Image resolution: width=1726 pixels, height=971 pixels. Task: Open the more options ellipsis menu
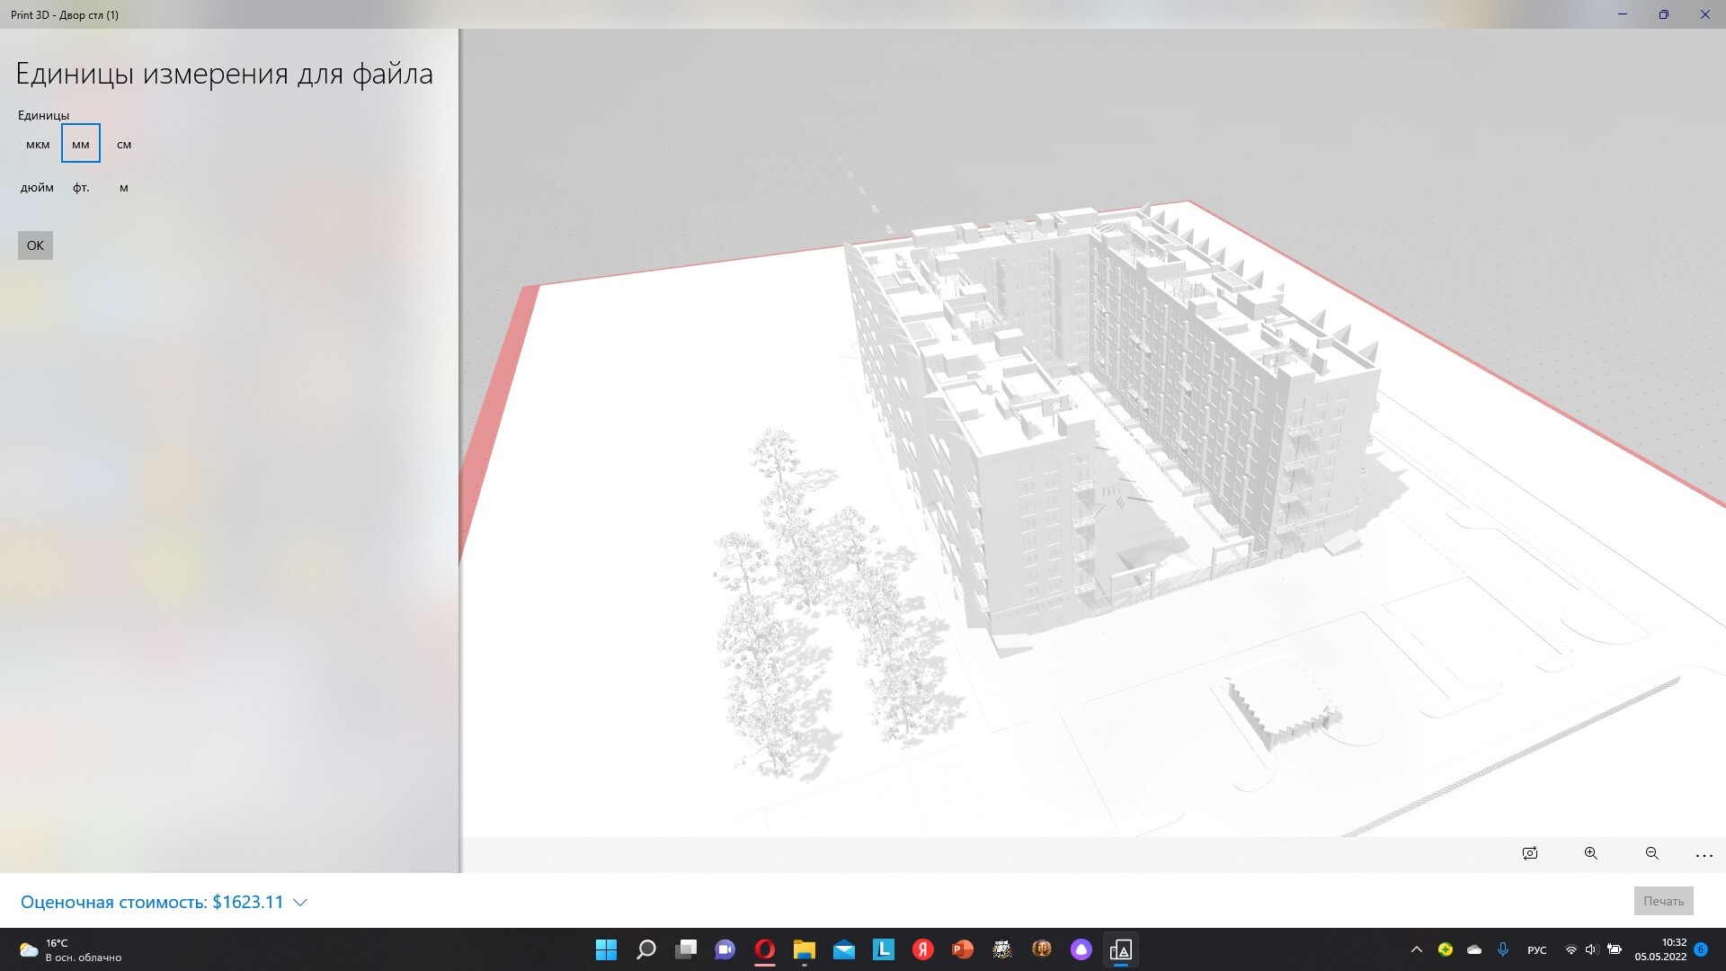click(1704, 855)
